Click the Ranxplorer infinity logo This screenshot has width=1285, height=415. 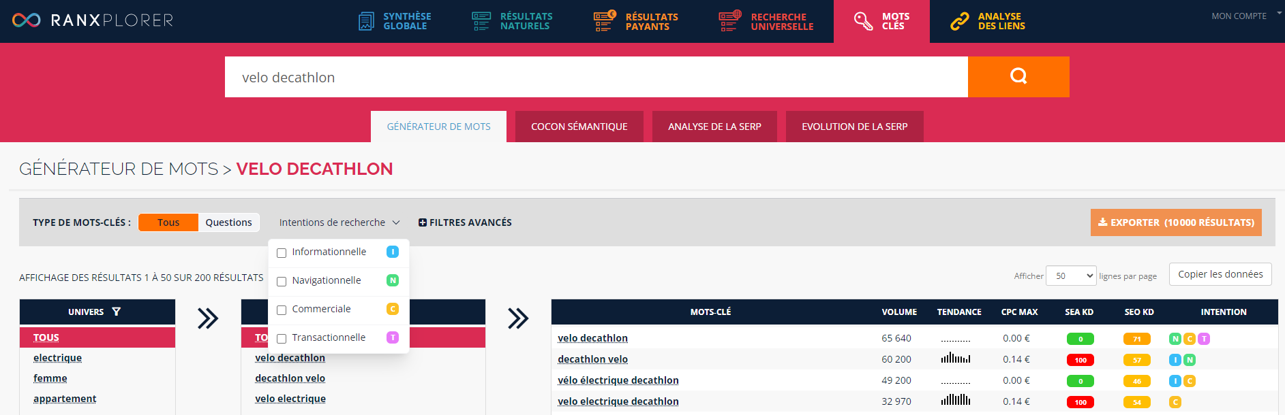coord(27,20)
